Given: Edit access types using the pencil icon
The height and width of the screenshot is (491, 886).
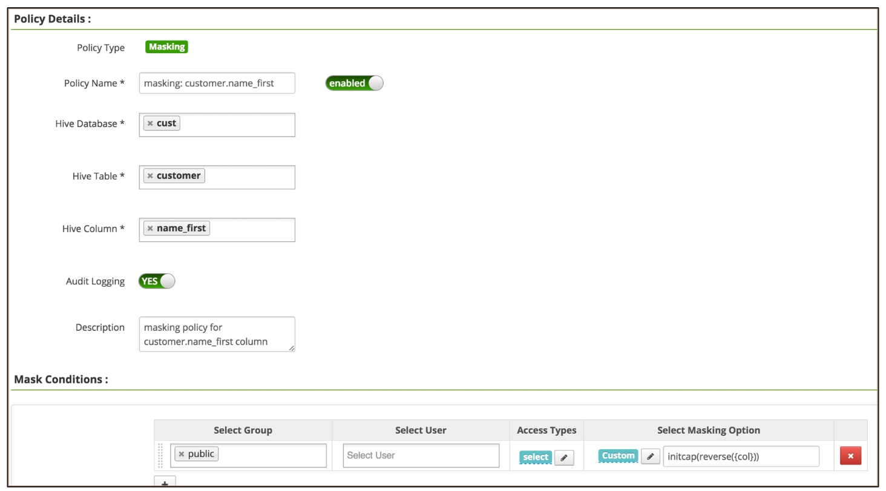Looking at the screenshot, I should pyautogui.click(x=564, y=458).
